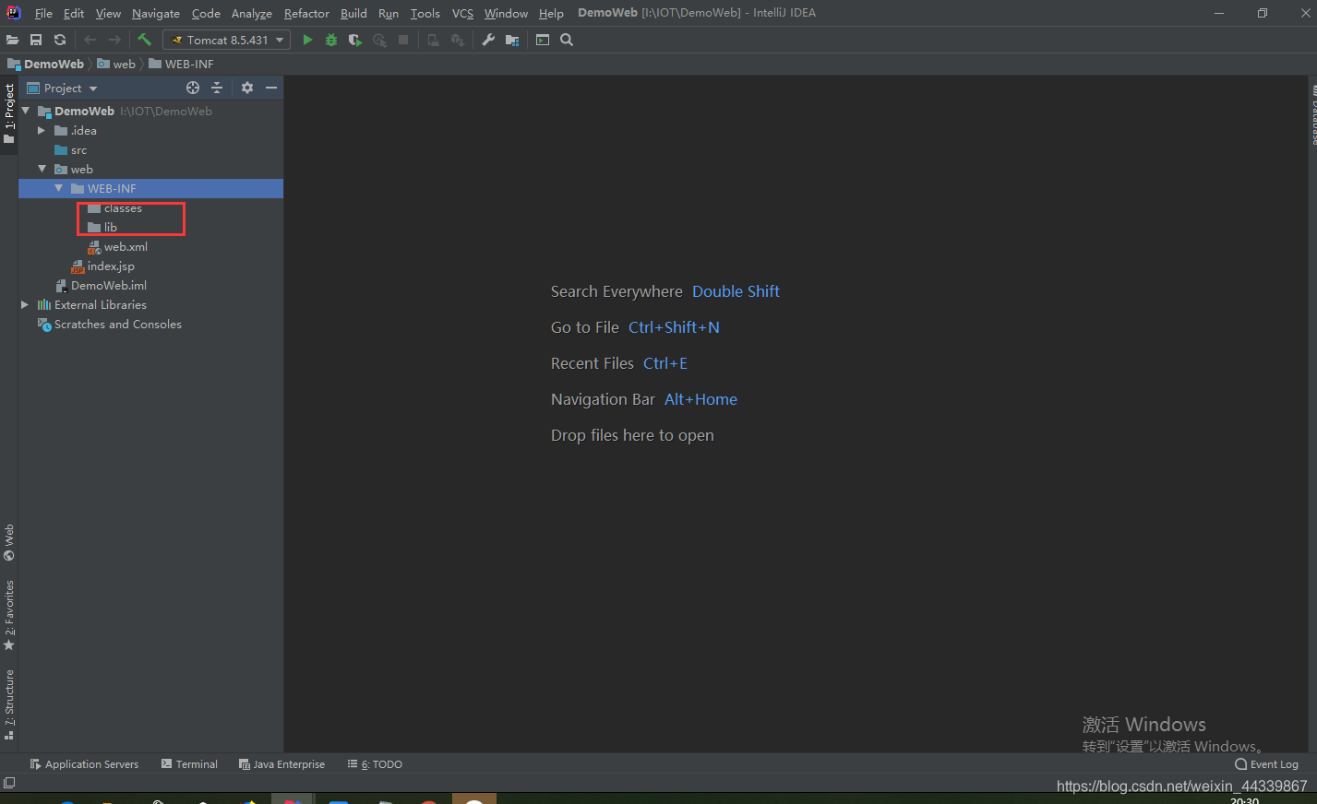Open the Java Enterprise tool window
The image size is (1317, 804).
click(281, 764)
